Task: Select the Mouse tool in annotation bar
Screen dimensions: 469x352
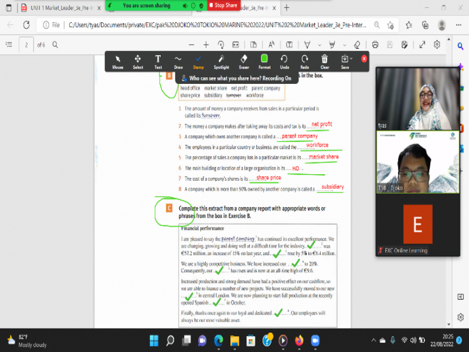Action: (x=118, y=61)
